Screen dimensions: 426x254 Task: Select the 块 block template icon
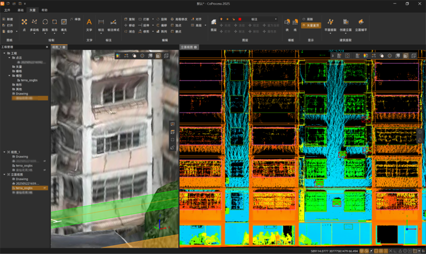287,22
